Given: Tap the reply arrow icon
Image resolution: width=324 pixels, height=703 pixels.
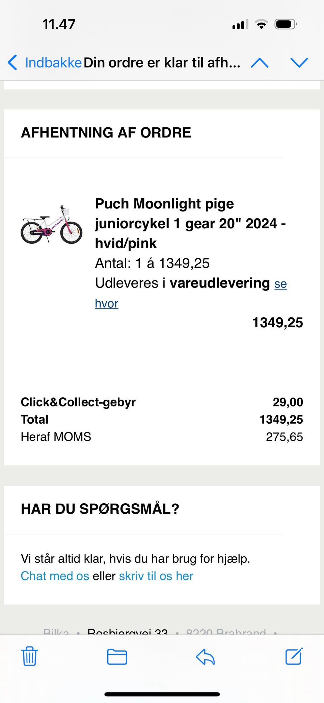Looking at the screenshot, I should point(205,657).
